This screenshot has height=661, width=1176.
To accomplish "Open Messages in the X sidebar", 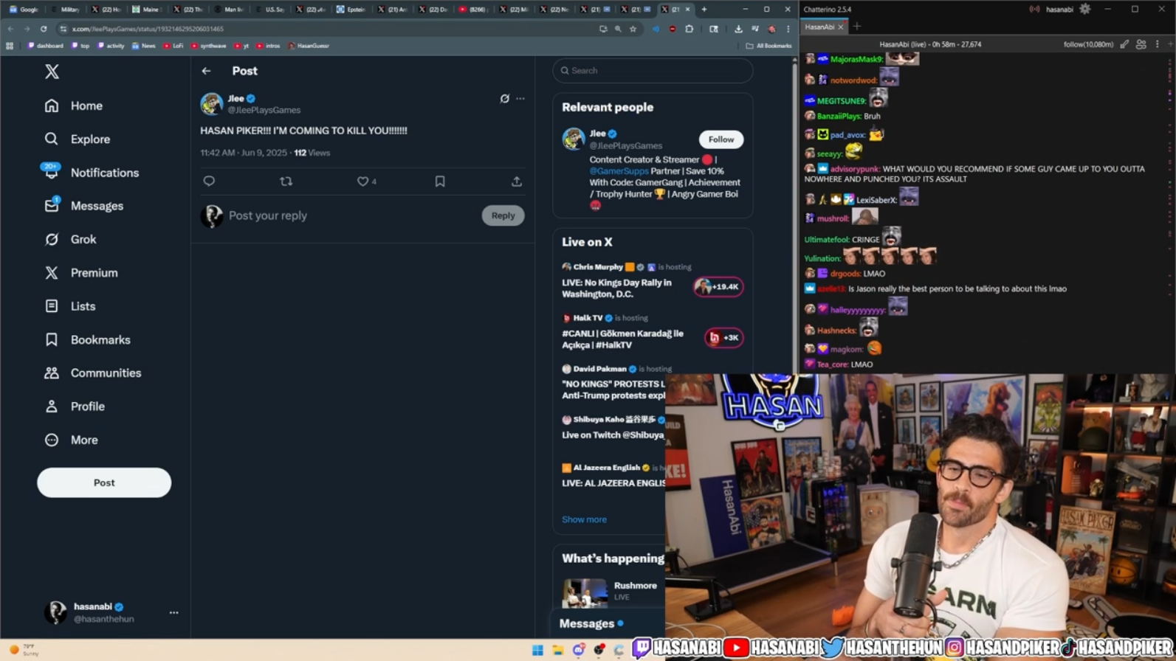I will pos(84,206).
